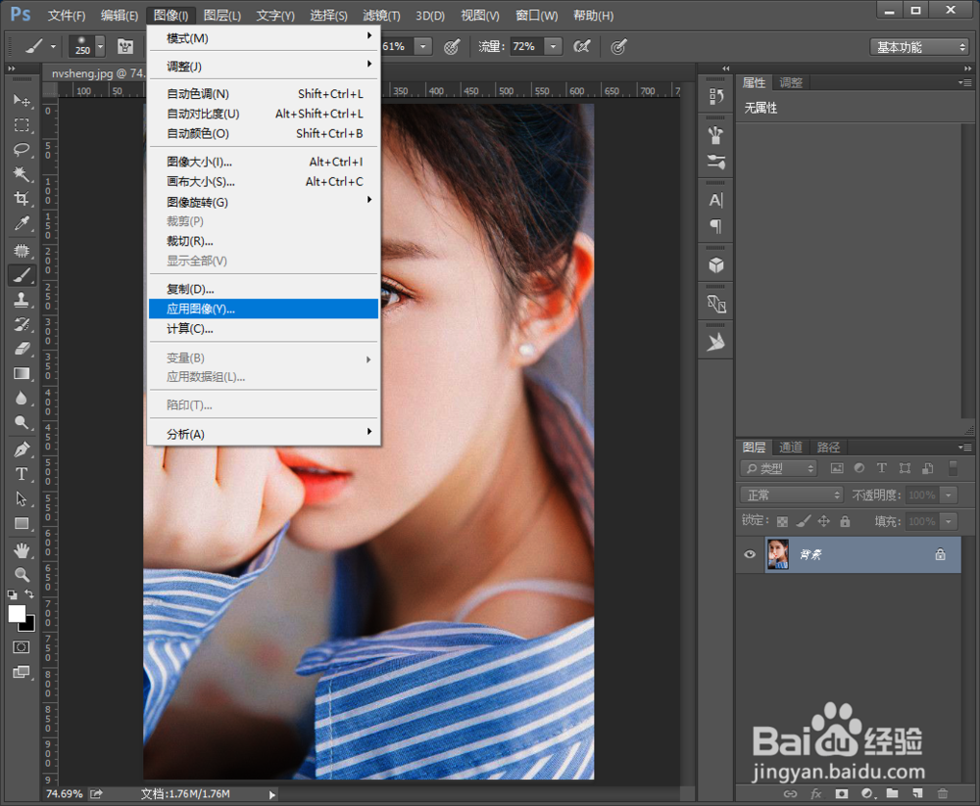Toggle lock all padlock icon
The image size is (980, 806).
click(845, 521)
